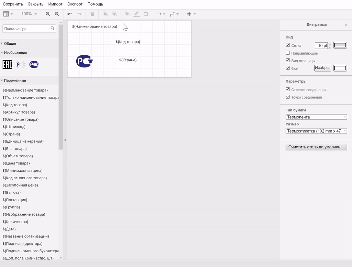Screen dimensions: 352x267
Task: Click the plus insert icon
Action: pyautogui.click(x=189, y=14)
